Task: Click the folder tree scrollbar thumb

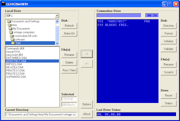Action: coord(57,33)
